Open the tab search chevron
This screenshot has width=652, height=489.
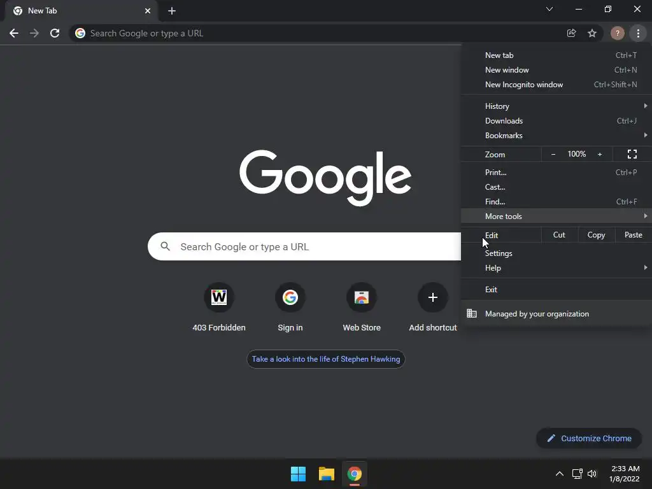click(x=549, y=9)
